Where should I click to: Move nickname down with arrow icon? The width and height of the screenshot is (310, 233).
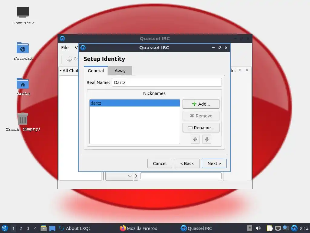pyautogui.click(x=206, y=139)
